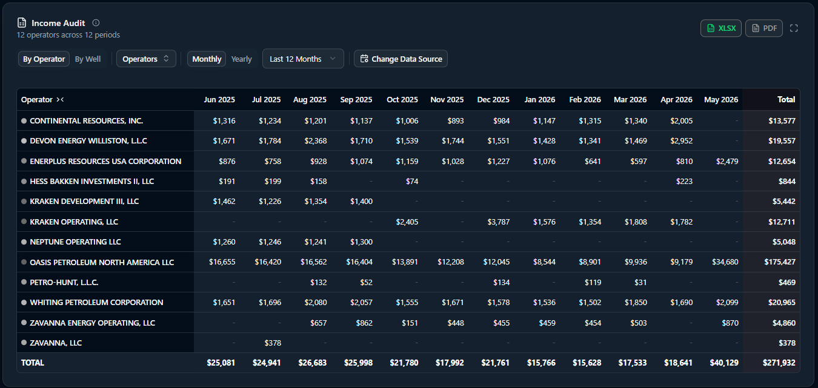Click the Whiting Petroleum status dot
The width and height of the screenshot is (818, 388).
click(x=24, y=302)
